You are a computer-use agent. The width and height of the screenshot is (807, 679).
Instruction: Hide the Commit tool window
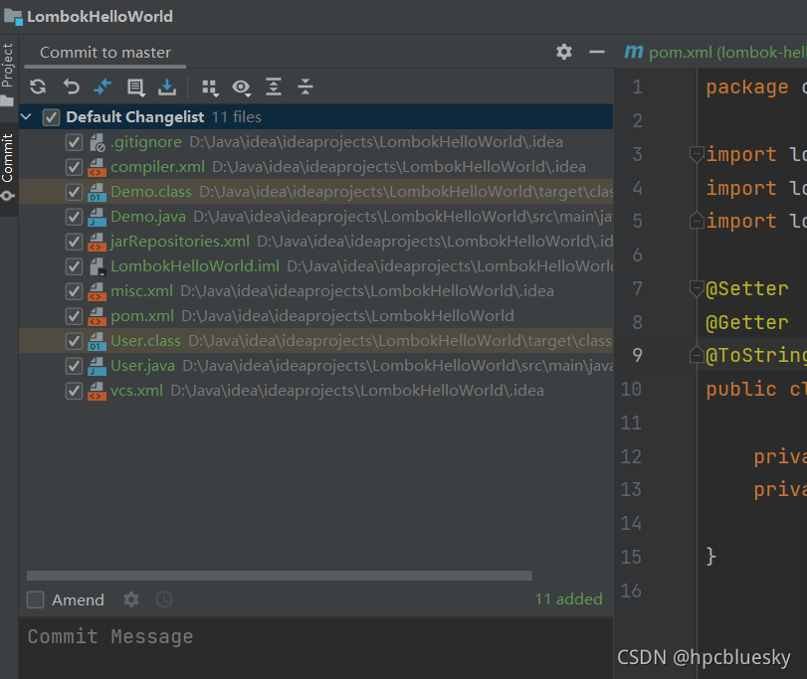click(x=596, y=52)
